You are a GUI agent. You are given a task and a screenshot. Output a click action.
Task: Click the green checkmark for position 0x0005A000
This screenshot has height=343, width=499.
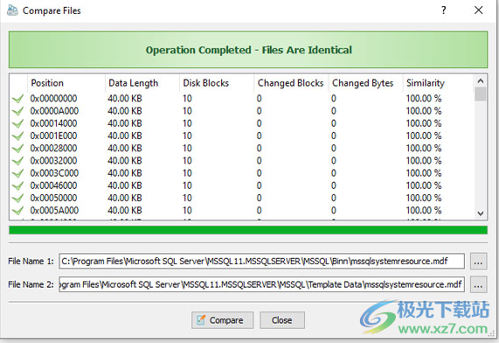pyautogui.click(x=18, y=211)
